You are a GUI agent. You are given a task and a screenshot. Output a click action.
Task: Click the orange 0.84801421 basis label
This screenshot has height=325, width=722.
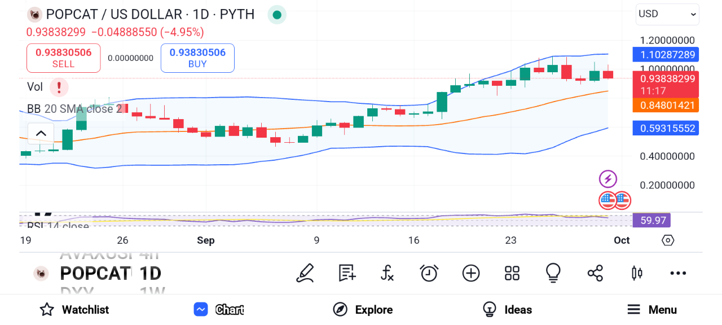coord(666,105)
